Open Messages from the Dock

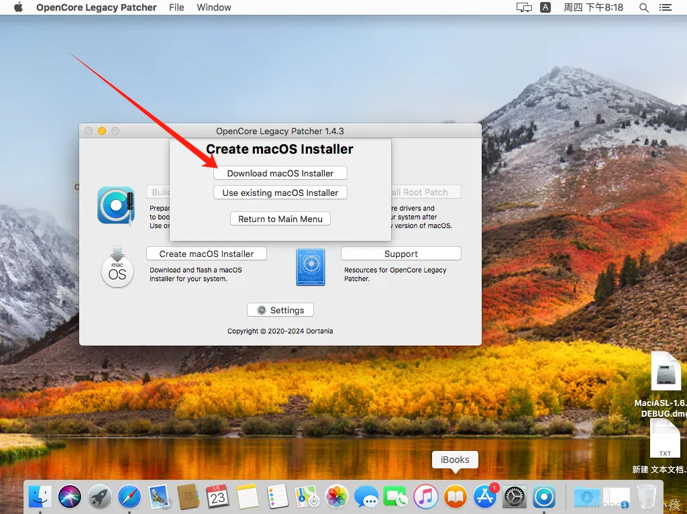(x=366, y=497)
